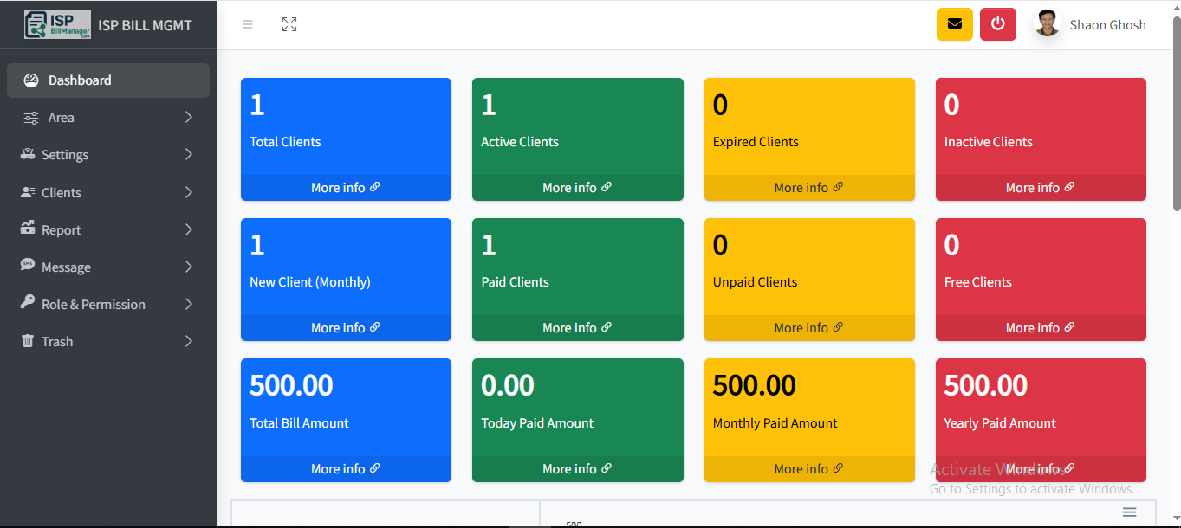The image size is (1181, 528).
Task: Click the red power logout button
Action: 997,24
